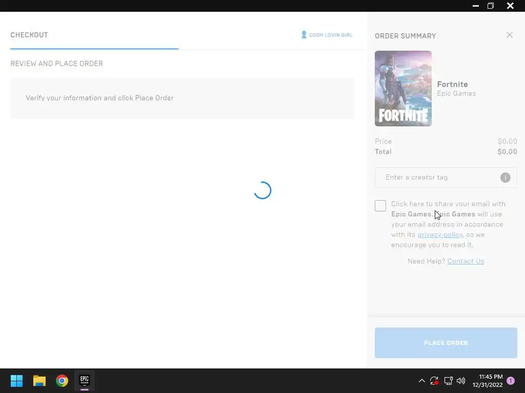Image resolution: width=525 pixels, height=393 pixels.
Task: Open the volume control icon
Action: [461, 381]
